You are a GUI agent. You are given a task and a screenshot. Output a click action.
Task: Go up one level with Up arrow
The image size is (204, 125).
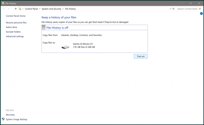(x=16, y=9)
